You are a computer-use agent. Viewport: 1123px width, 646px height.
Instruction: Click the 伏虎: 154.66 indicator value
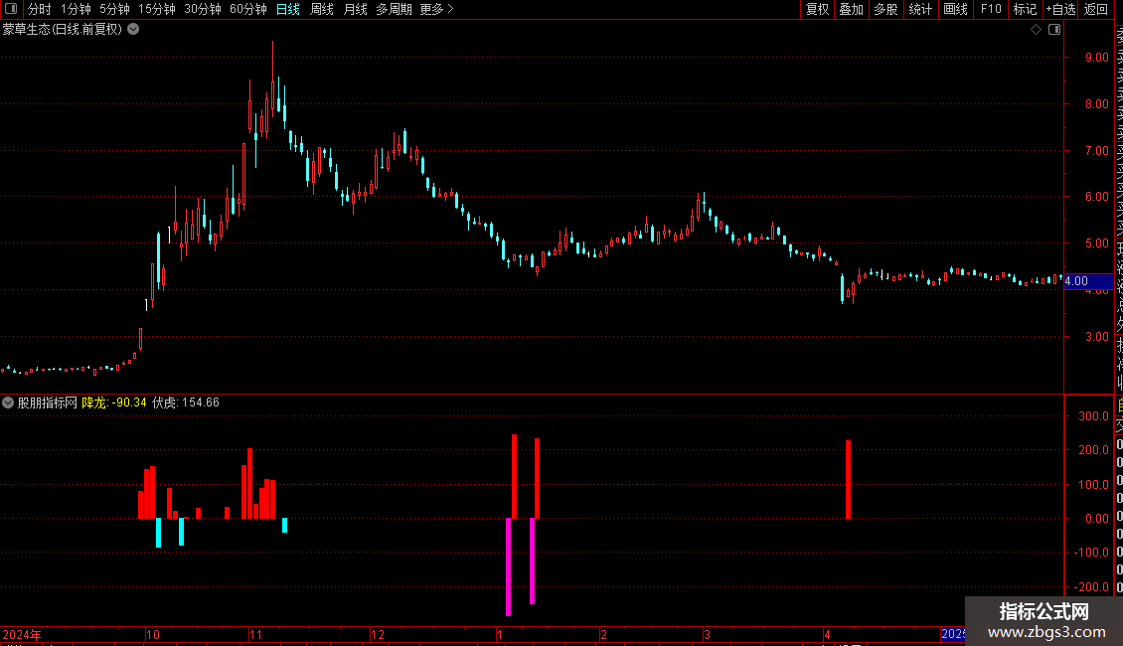pyautogui.click(x=186, y=403)
